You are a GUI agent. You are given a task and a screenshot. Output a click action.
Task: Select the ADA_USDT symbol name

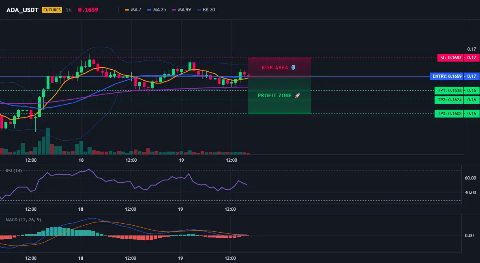(22, 10)
